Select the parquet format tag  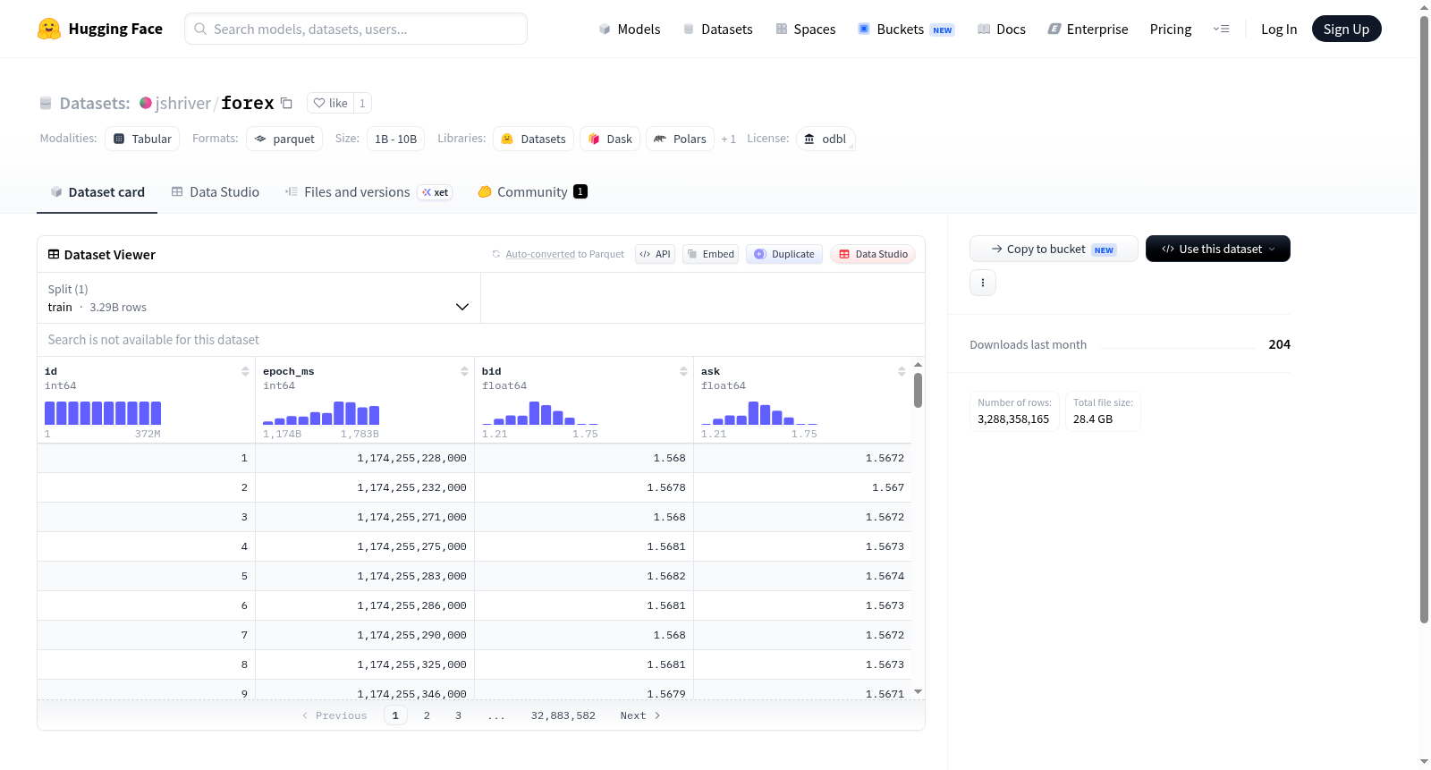pos(284,139)
